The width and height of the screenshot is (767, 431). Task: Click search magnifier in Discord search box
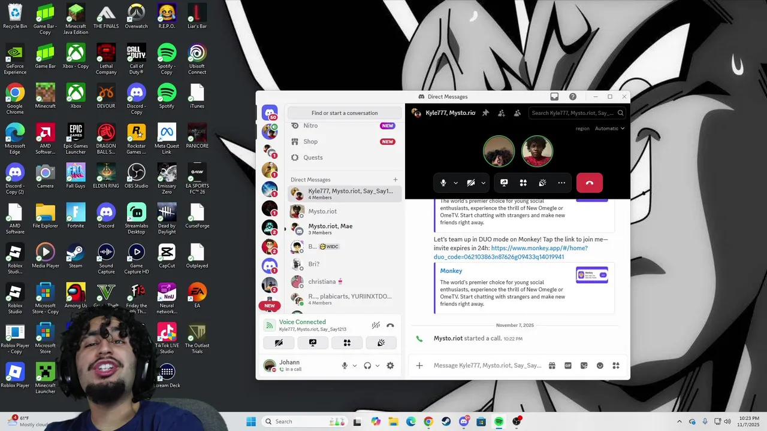tap(620, 113)
